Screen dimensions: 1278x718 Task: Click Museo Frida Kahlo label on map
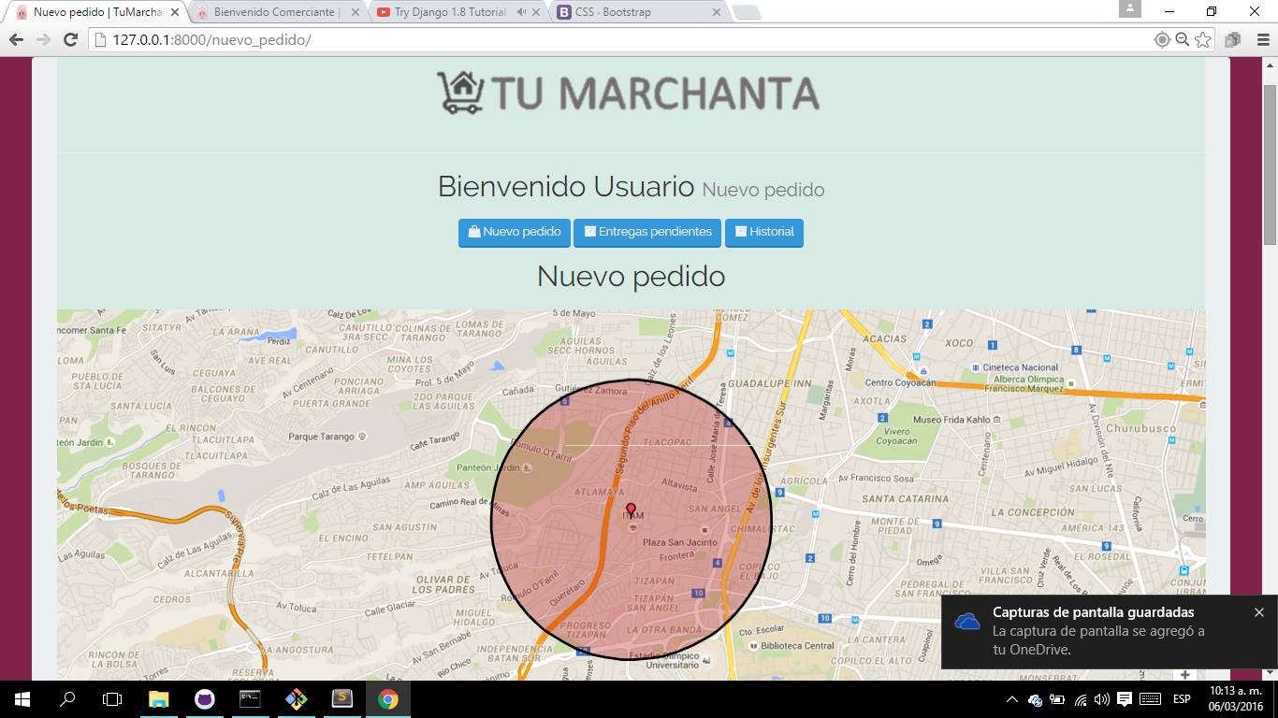tap(951, 420)
